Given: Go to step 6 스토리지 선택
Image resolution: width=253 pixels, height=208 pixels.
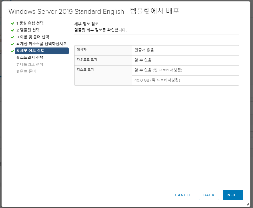Looking at the screenshot, I should [30, 58].
